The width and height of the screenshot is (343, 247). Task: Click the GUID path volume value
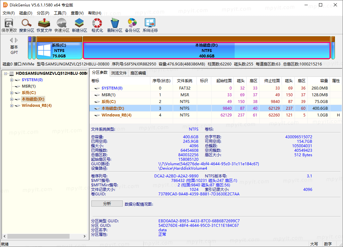click(x=208, y=164)
